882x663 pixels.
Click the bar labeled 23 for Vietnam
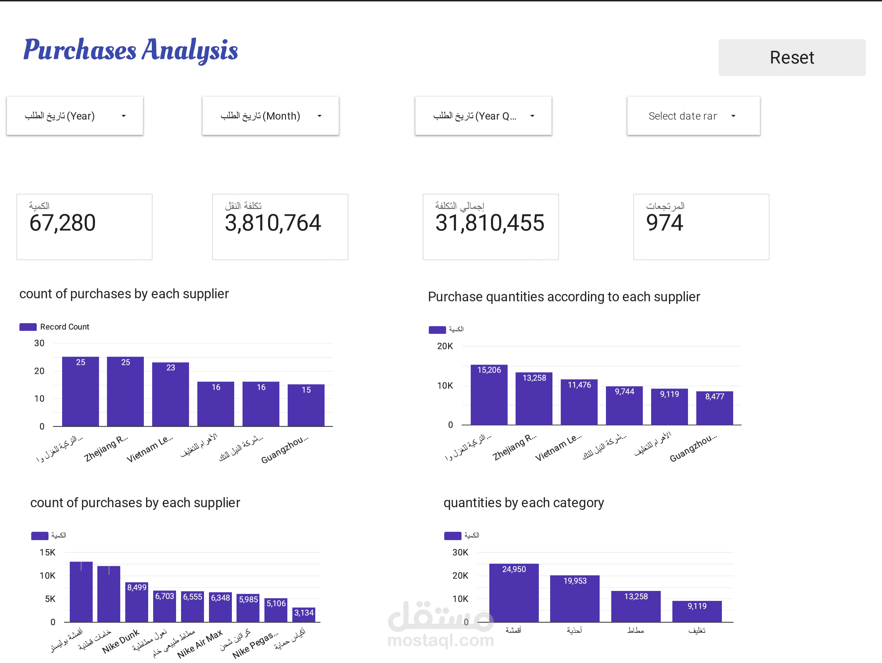(x=170, y=394)
